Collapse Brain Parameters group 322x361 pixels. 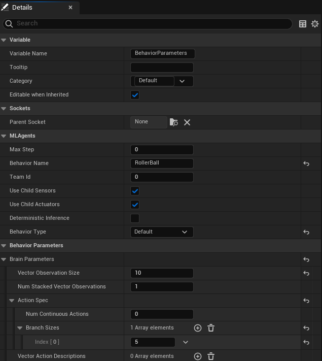4,259
